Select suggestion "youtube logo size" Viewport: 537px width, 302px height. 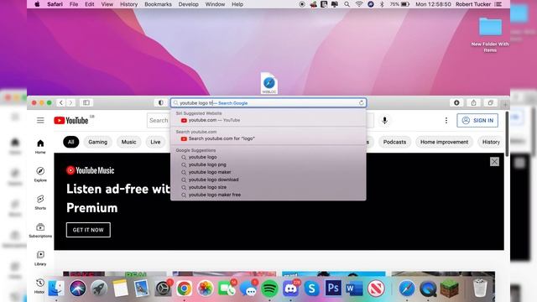coord(268,187)
